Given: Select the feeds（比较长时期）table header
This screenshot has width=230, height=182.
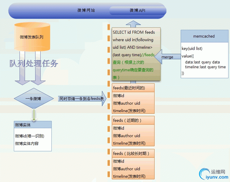Looking at the screenshot, I should coord(133,153).
